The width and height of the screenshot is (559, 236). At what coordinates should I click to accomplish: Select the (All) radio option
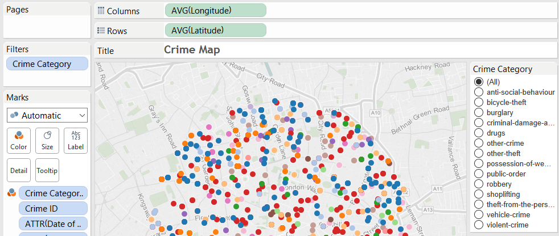(478, 82)
